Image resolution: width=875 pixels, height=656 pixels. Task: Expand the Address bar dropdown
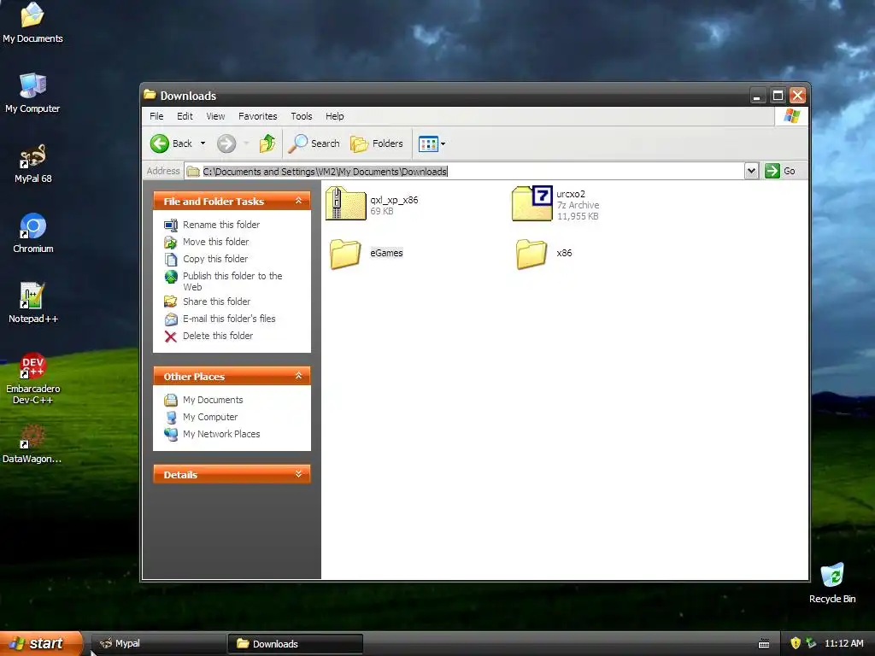(x=751, y=171)
